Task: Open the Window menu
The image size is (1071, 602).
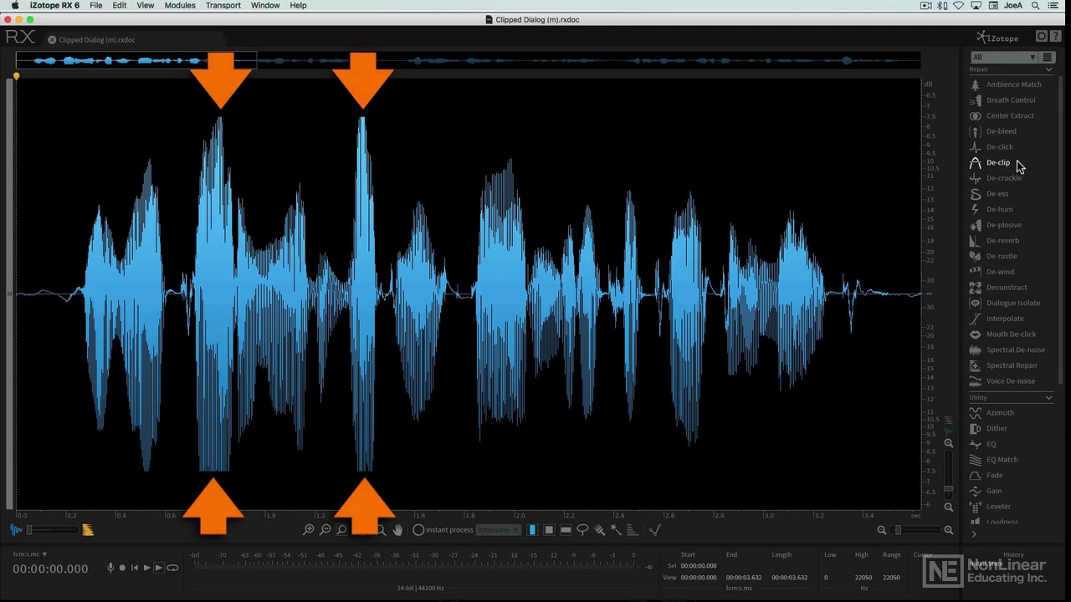Action: [x=265, y=6]
